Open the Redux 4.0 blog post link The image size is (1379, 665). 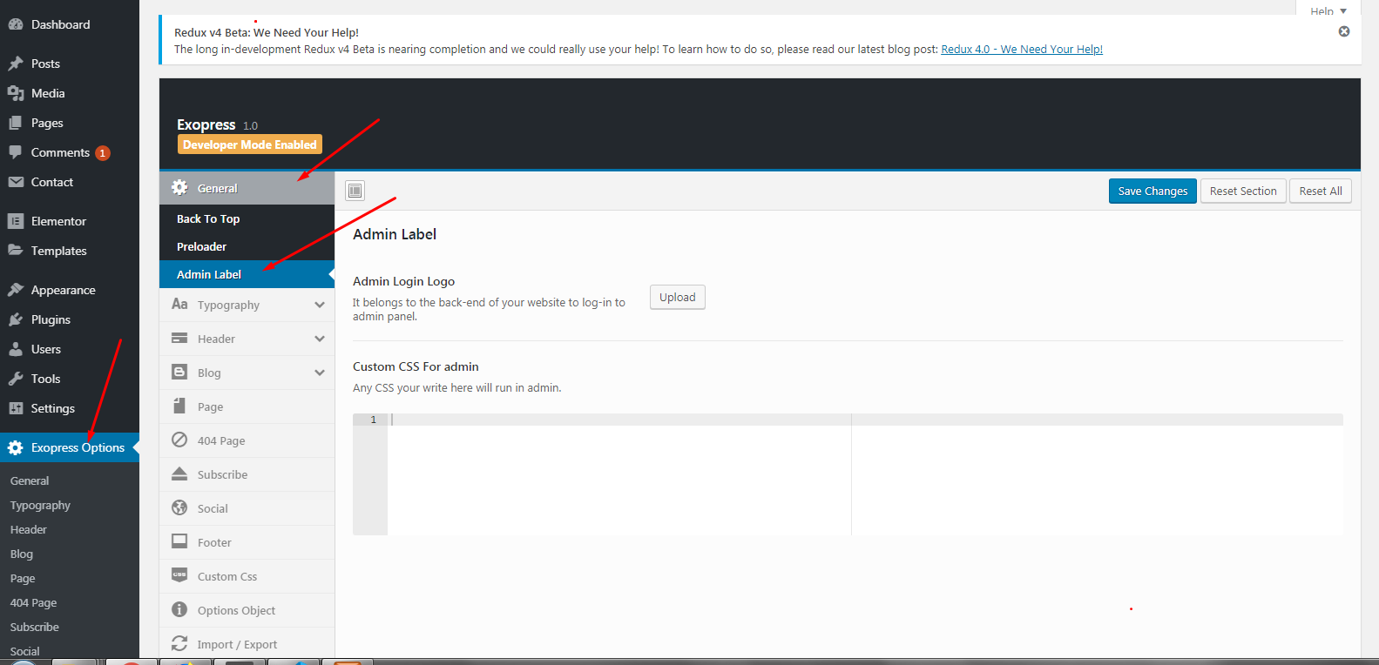click(1022, 50)
